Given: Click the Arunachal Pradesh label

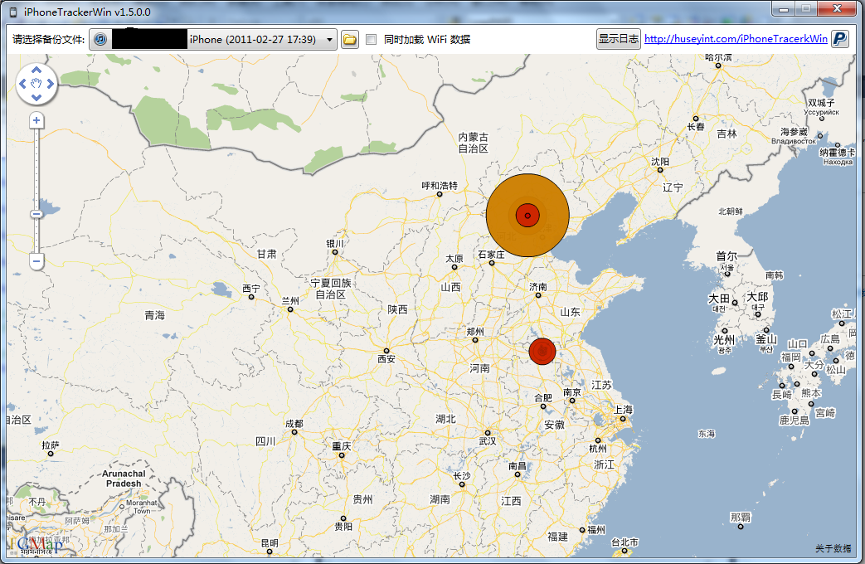Looking at the screenshot, I should point(124,479).
